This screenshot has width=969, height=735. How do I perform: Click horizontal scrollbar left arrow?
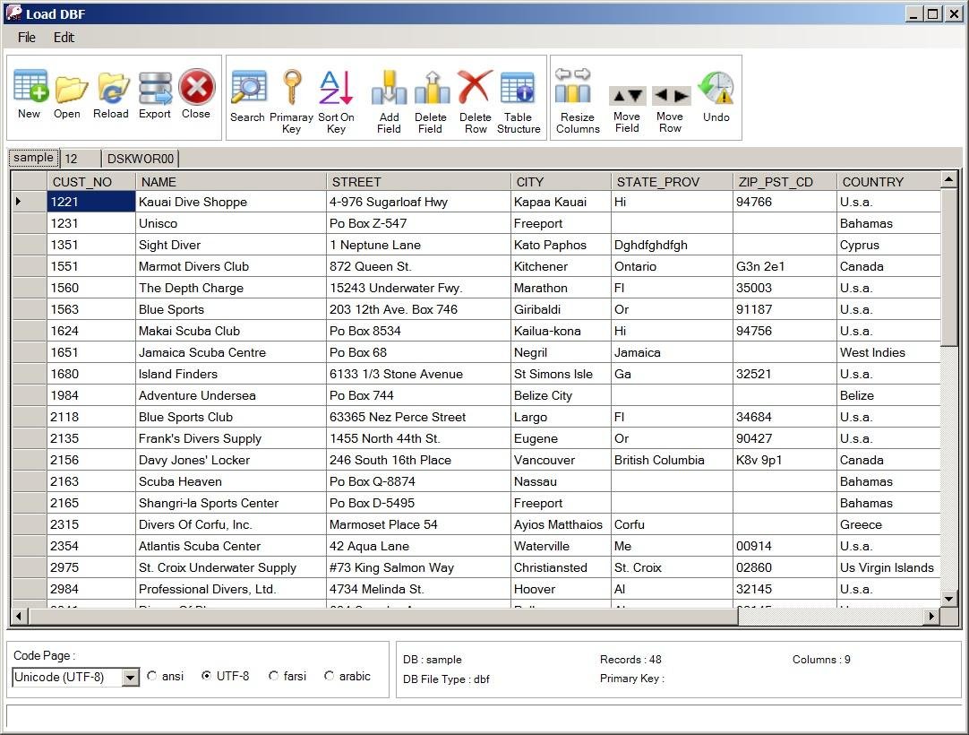point(20,616)
